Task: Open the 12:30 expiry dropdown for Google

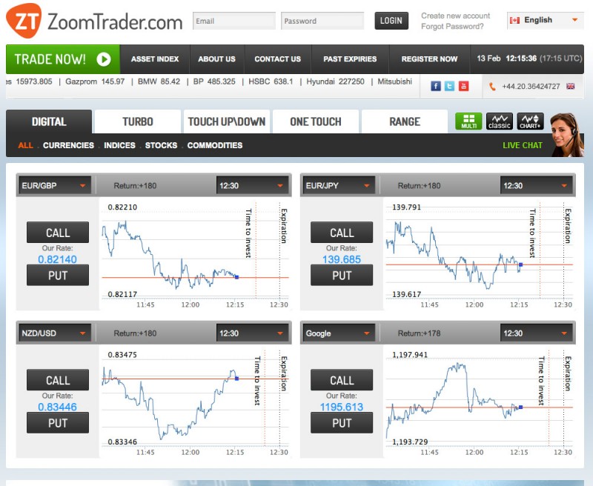Action: 536,333
